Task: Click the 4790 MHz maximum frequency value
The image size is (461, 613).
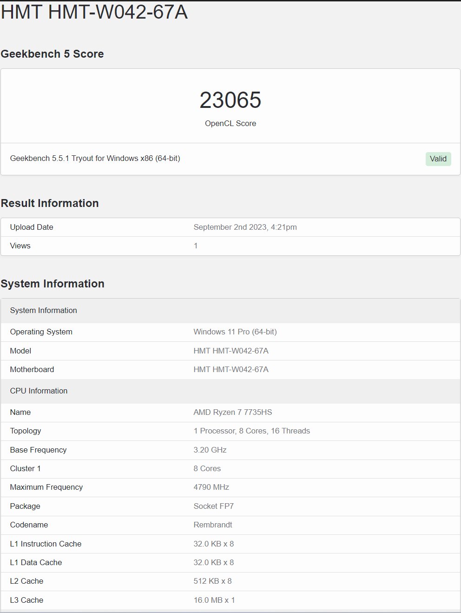Action: (x=211, y=487)
